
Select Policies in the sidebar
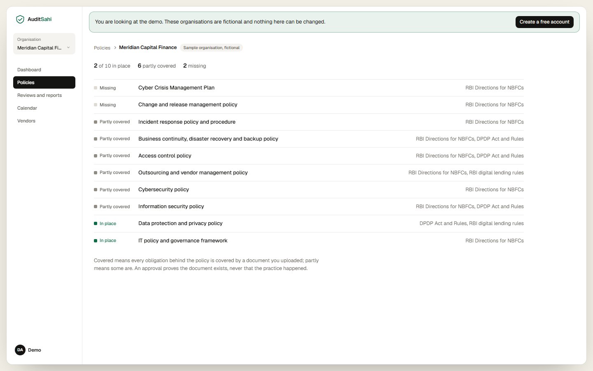click(44, 82)
